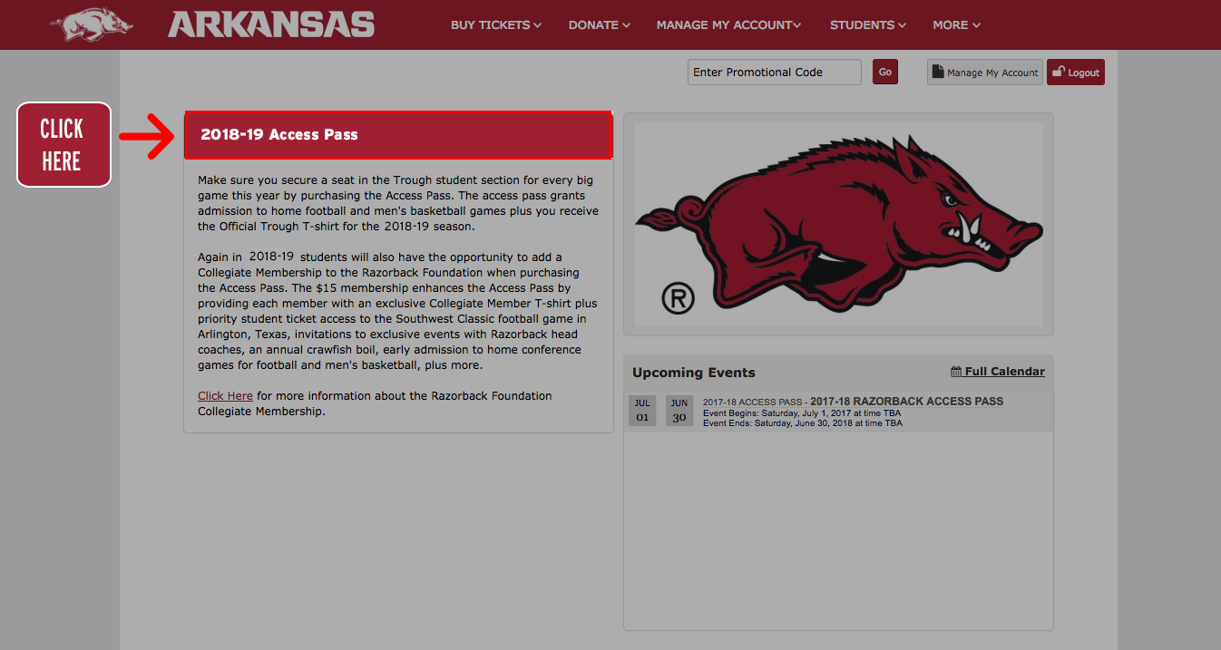
Task: Open the Donate dropdown menu
Action: pos(599,25)
